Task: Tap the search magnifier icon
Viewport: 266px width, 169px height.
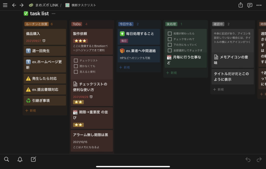Action: pyautogui.click(x=6, y=159)
